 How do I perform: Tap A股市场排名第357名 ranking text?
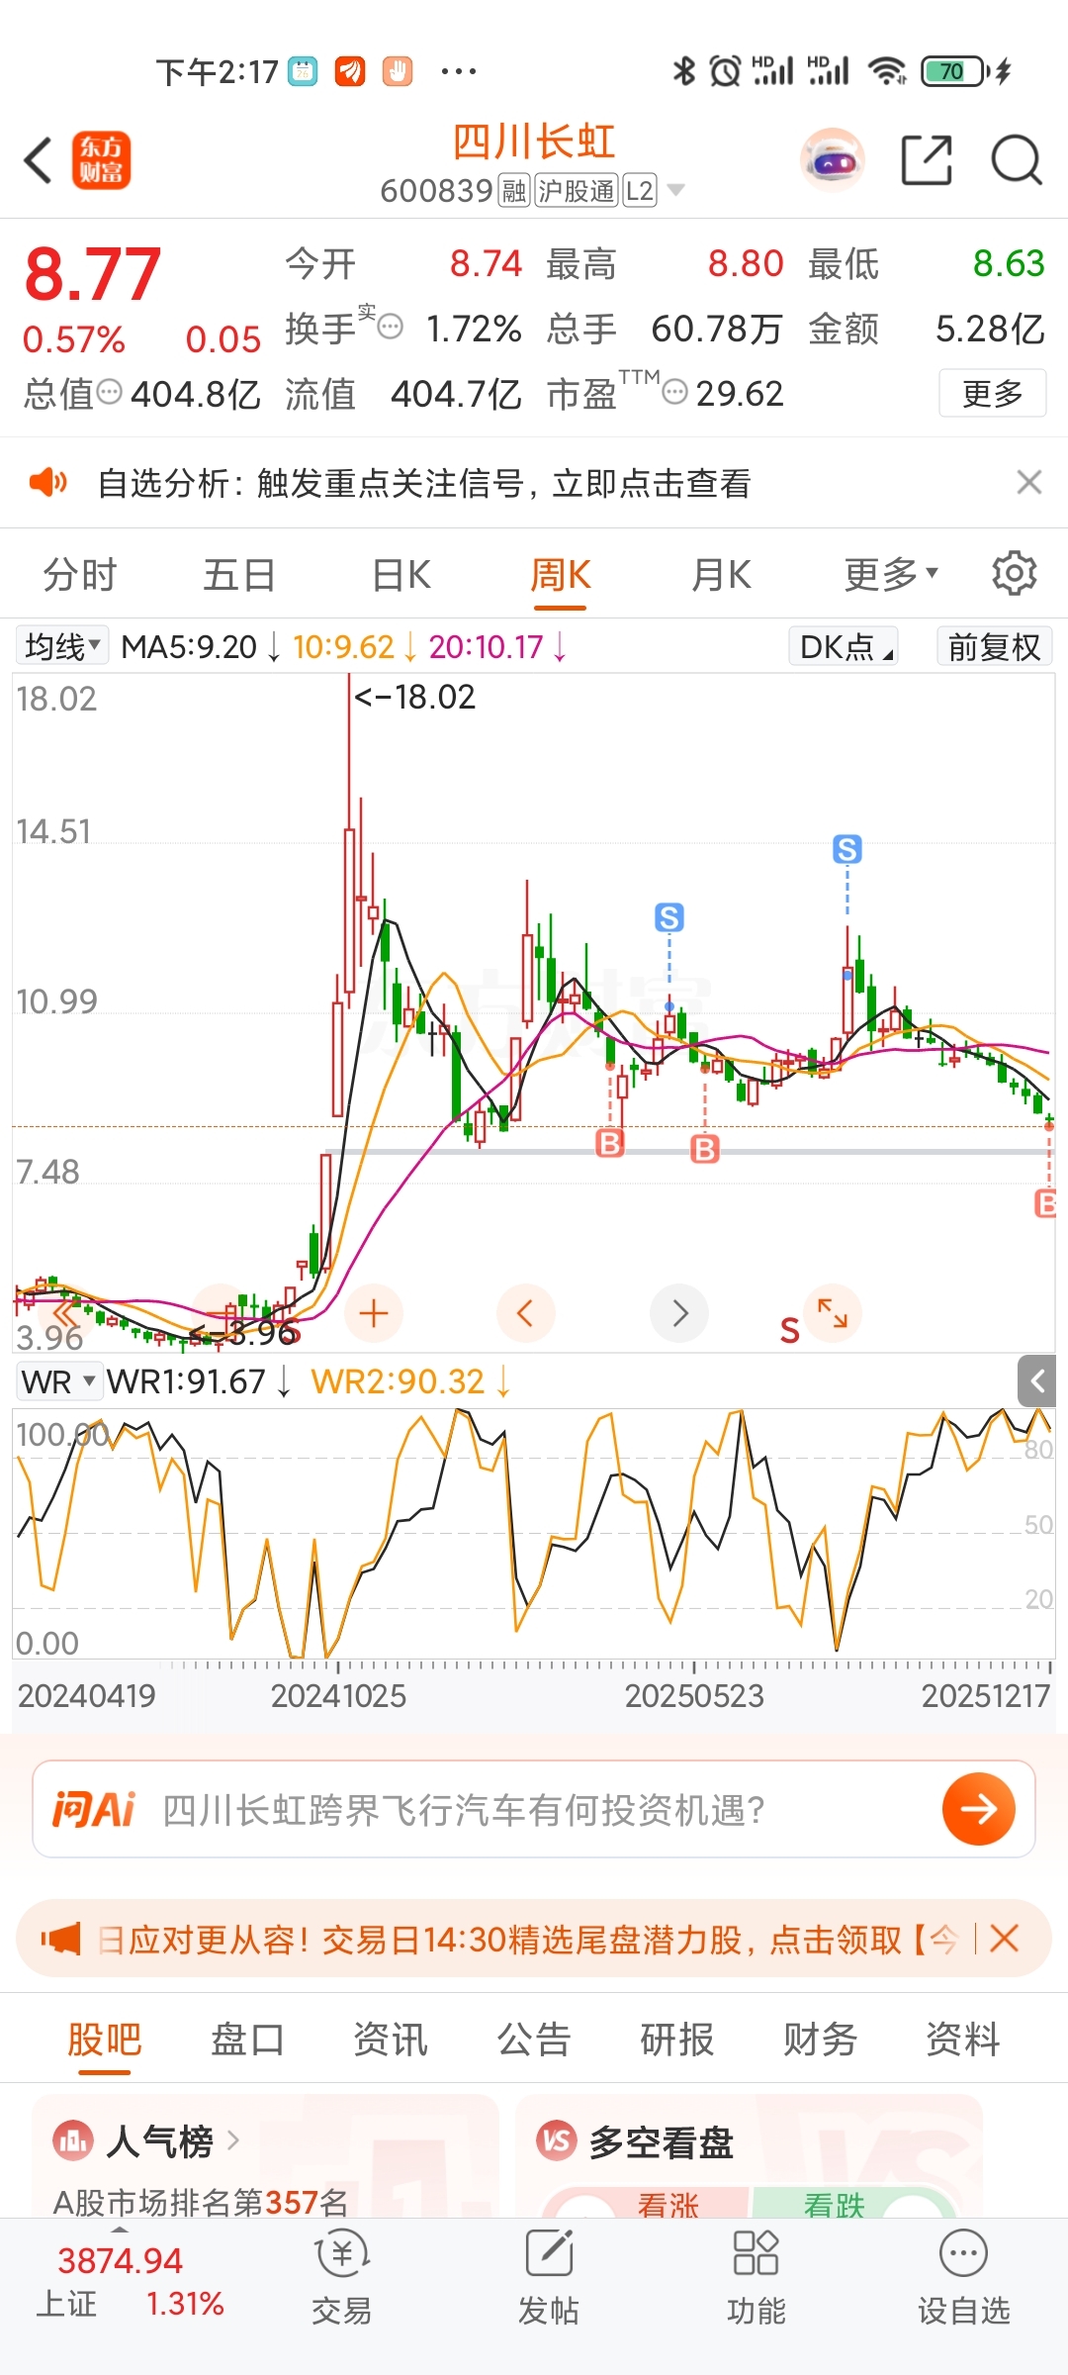pyautogui.click(x=201, y=2203)
